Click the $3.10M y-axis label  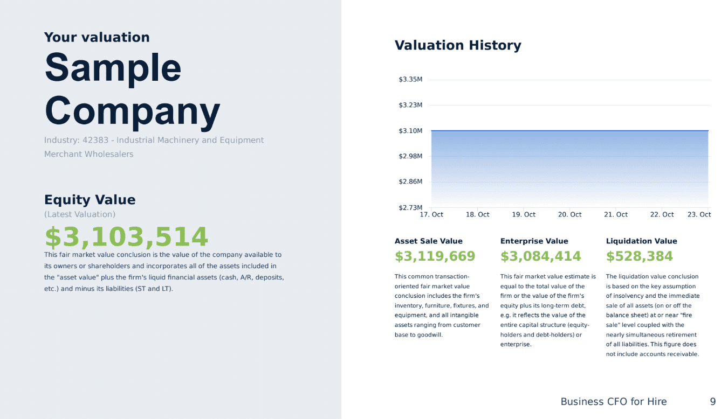pos(410,131)
